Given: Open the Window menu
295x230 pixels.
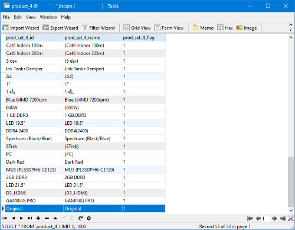Looking at the screenshot, I should point(48,17).
